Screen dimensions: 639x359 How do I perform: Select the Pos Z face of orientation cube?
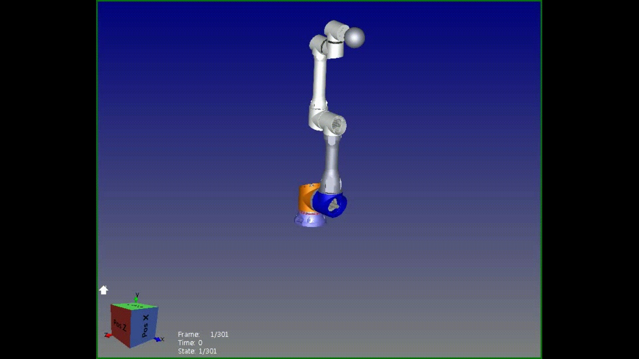click(120, 325)
